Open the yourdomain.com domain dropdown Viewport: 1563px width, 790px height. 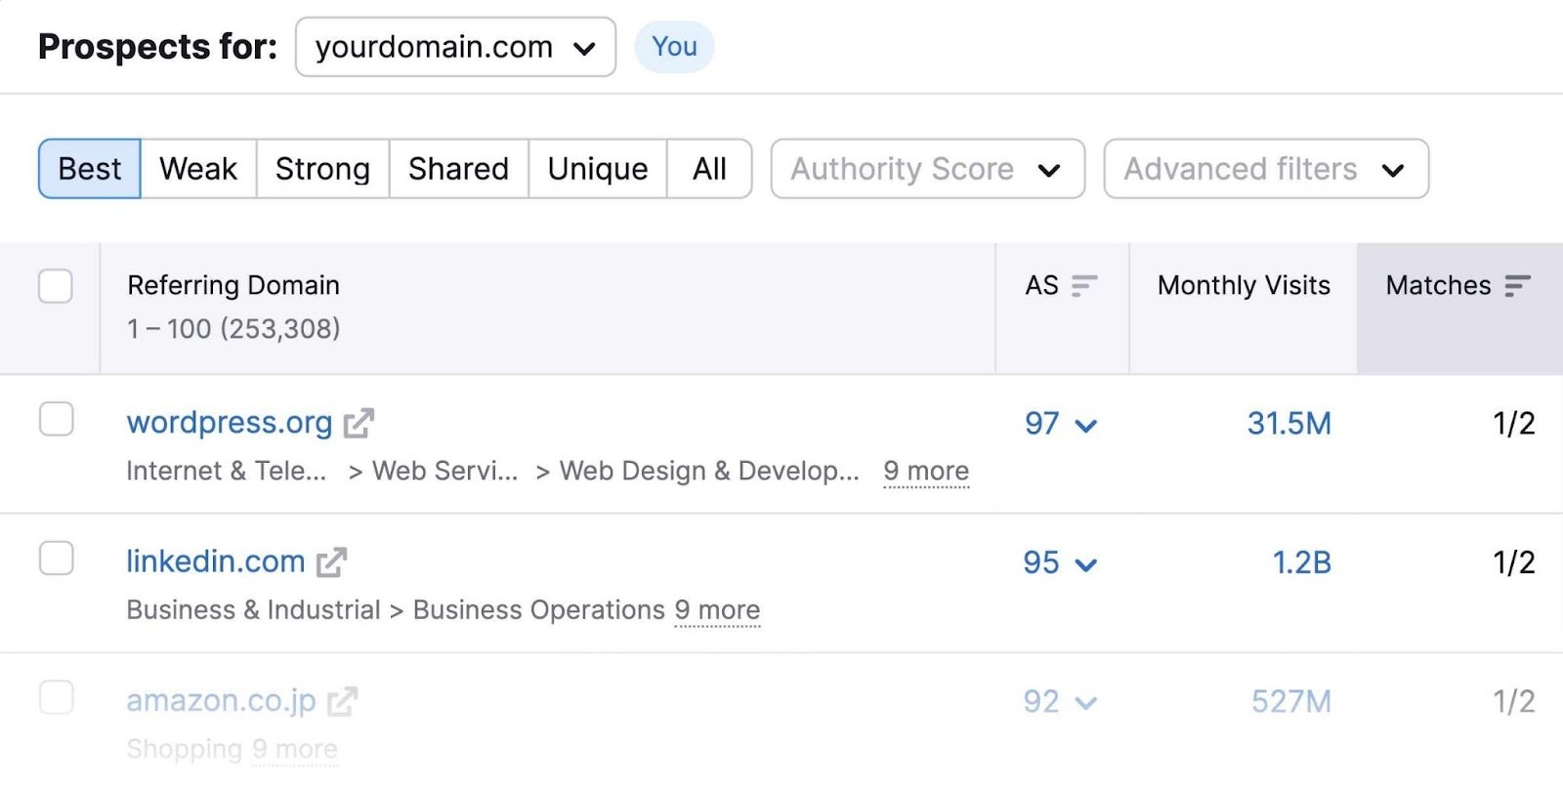(x=455, y=47)
